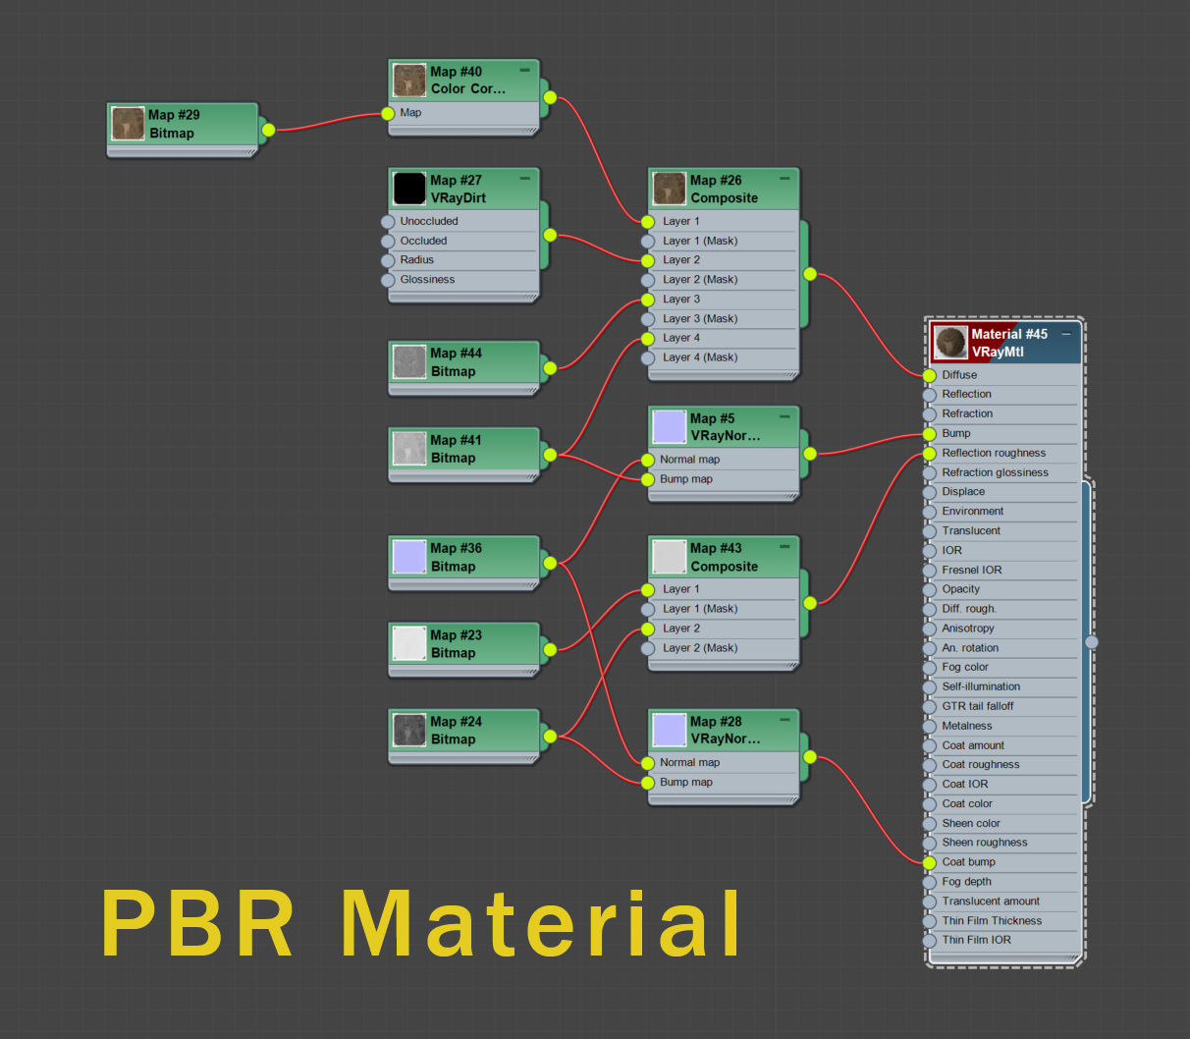Select the Material #45 VRayMtl preview thumbnail
1190x1039 pixels.
[950, 343]
